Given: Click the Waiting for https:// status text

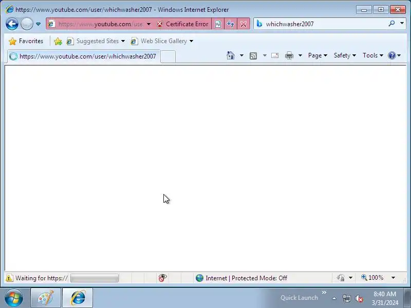Looking at the screenshot, I should (42, 278).
